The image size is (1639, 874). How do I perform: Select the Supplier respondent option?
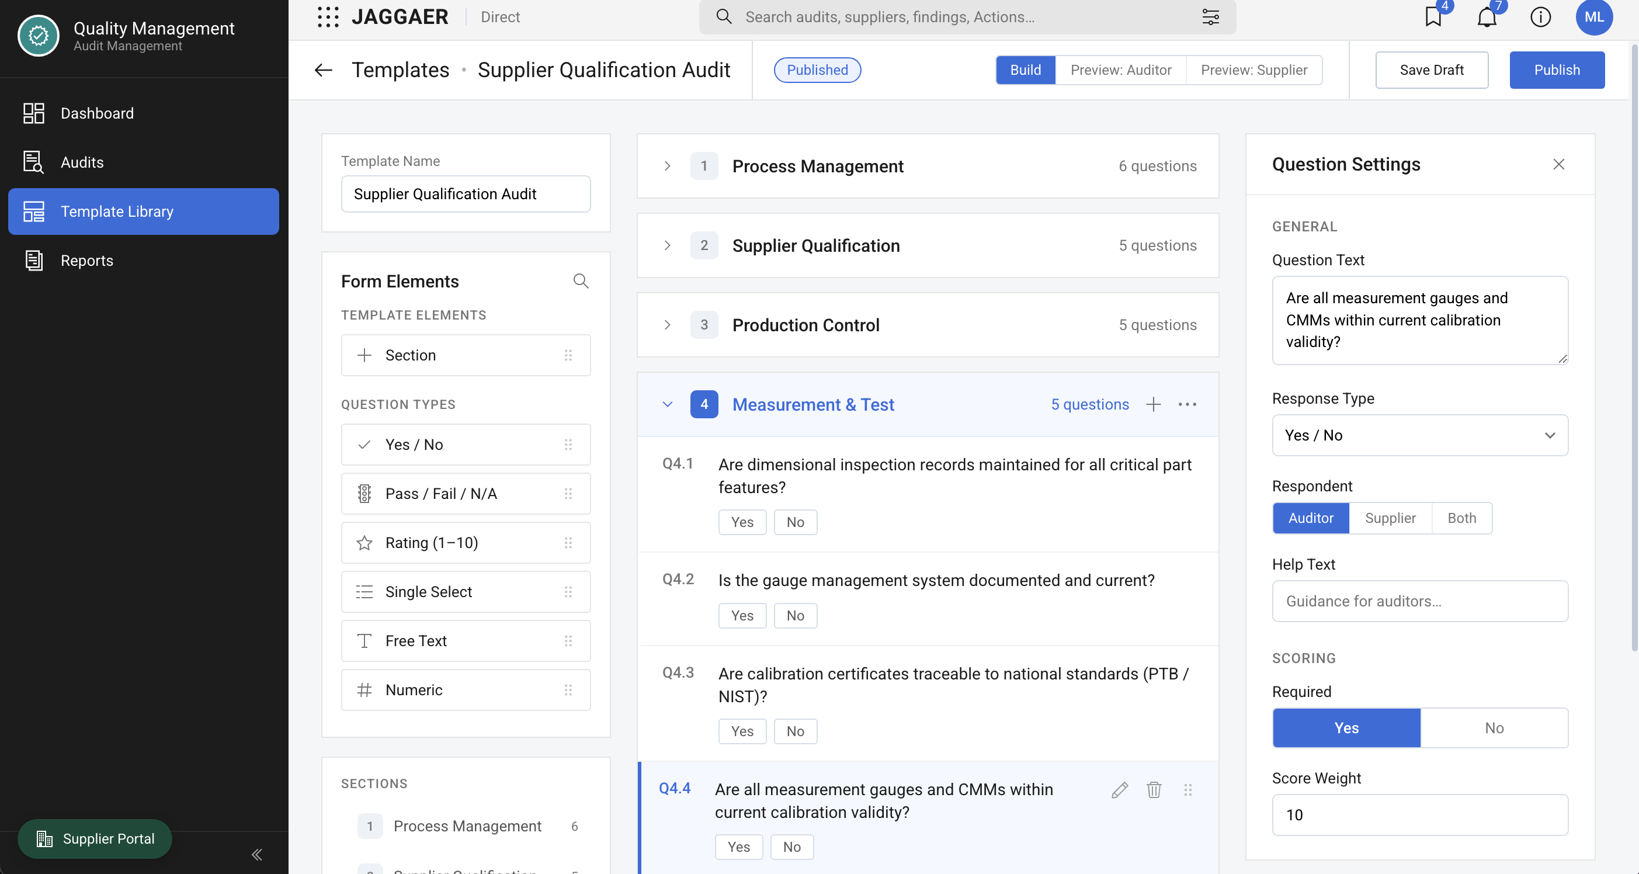[x=1390, y=518]
